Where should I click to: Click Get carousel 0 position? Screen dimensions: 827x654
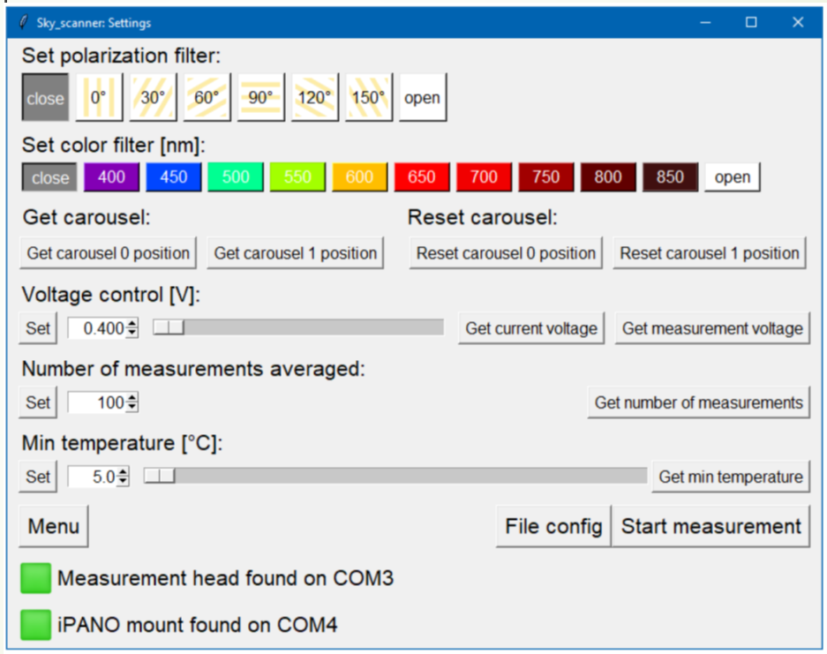tap(109, 253)
